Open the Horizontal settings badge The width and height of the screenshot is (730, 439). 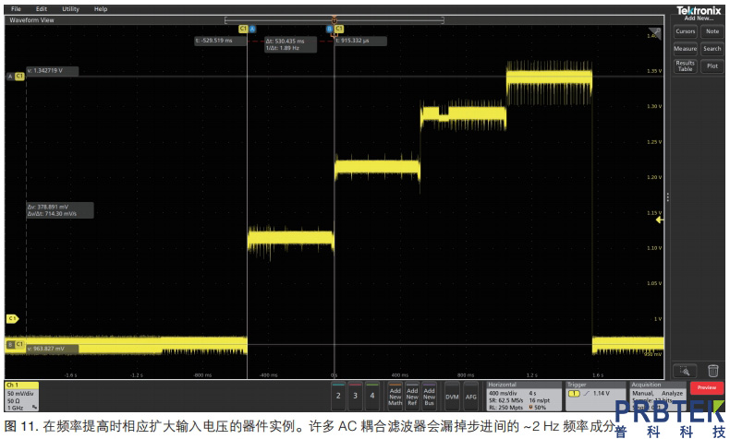(x=523, y=396)
